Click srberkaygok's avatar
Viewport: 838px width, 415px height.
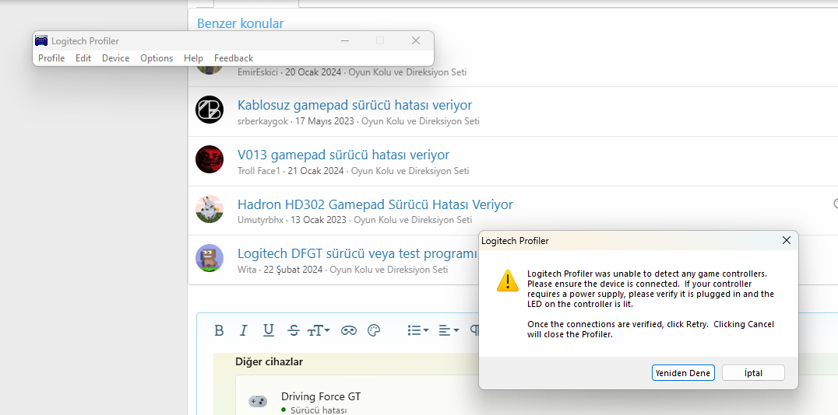pos(209,110)
